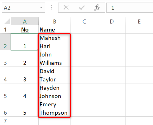Select column C header
153x125 pixels.
84,21
